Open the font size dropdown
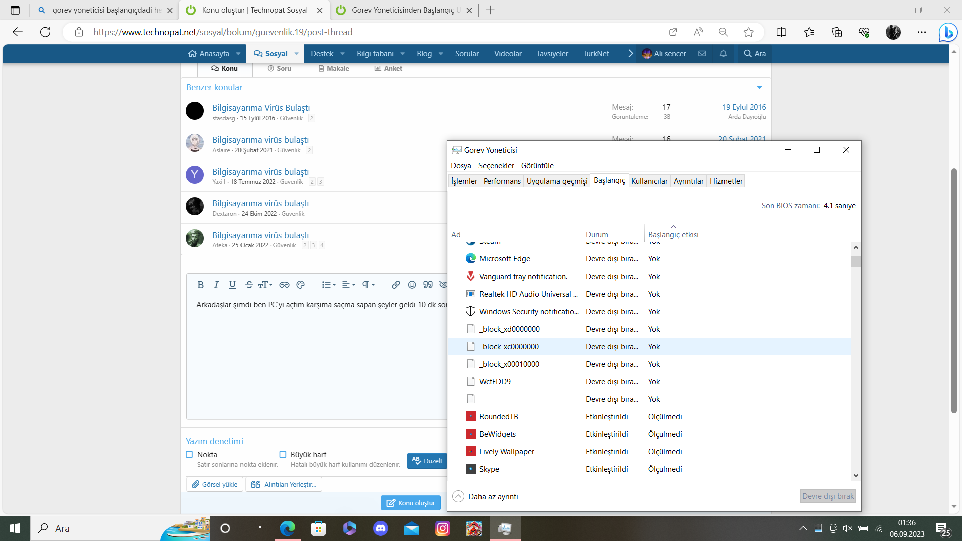The width and height of the screenshot is (962, 541). (x=265, y=285)
